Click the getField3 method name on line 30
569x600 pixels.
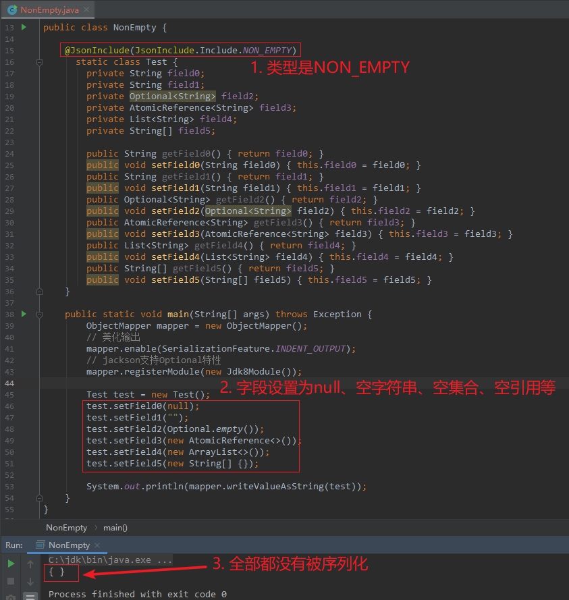(x=278, y=222)
